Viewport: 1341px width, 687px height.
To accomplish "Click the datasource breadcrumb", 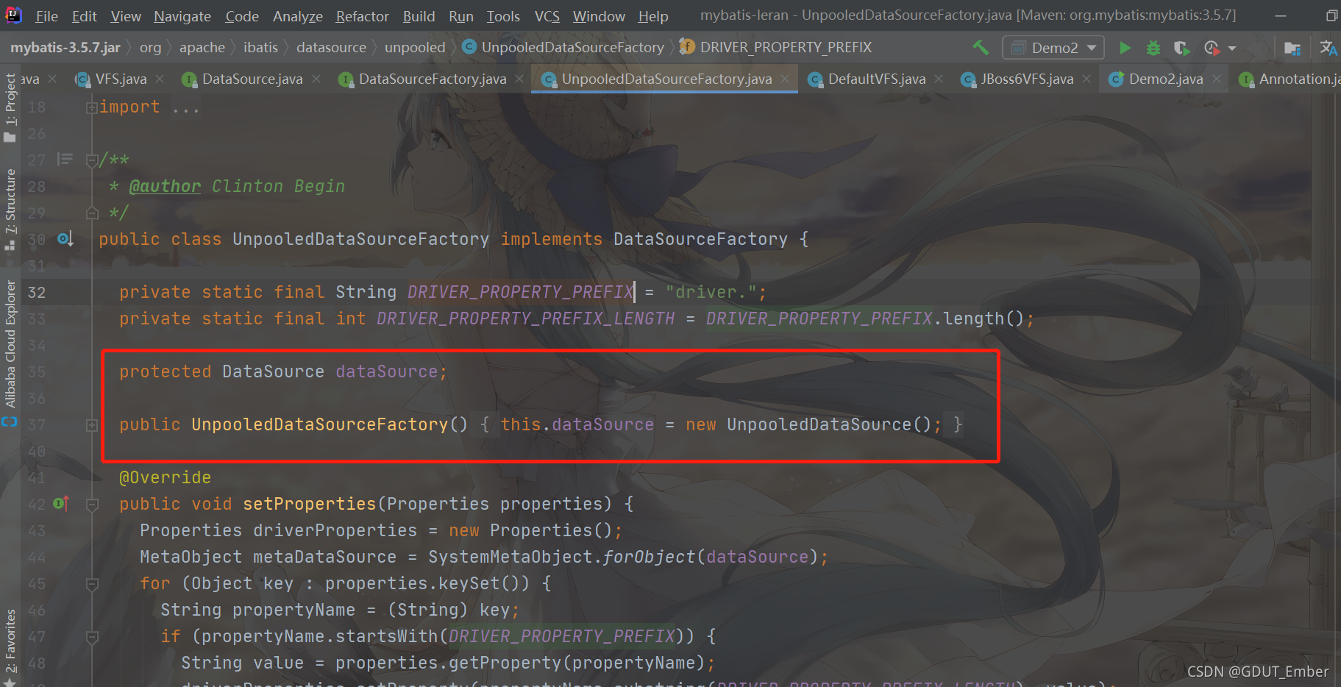I will tap(331, 48).
